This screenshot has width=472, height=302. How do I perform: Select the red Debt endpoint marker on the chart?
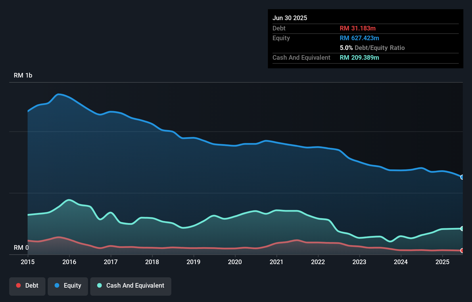click(x=462, y=250)
